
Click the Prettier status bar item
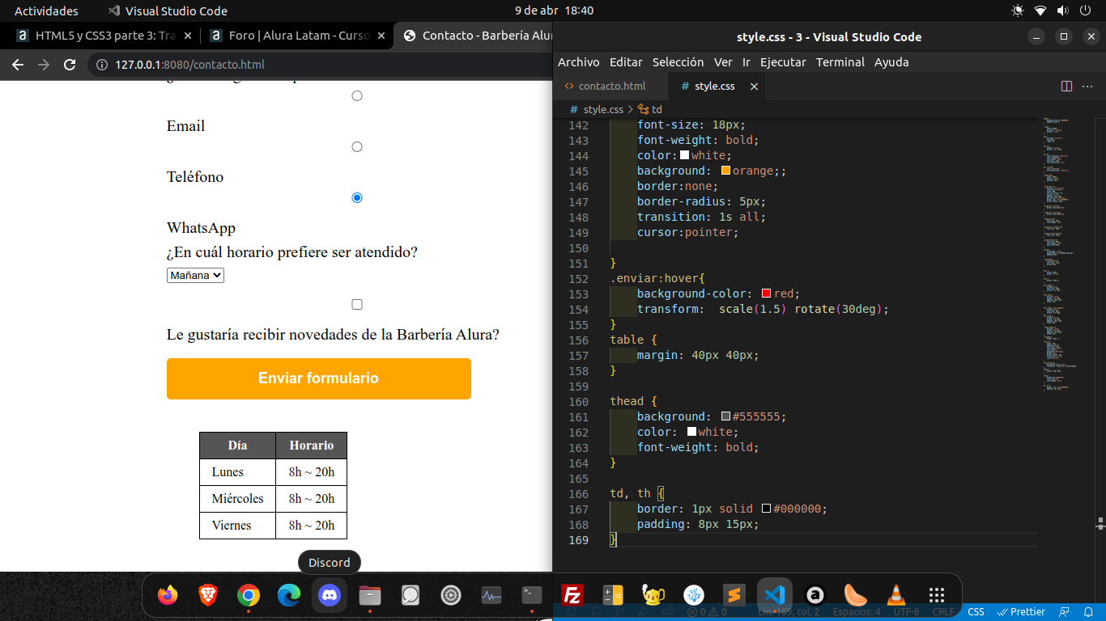[1021, 612]
